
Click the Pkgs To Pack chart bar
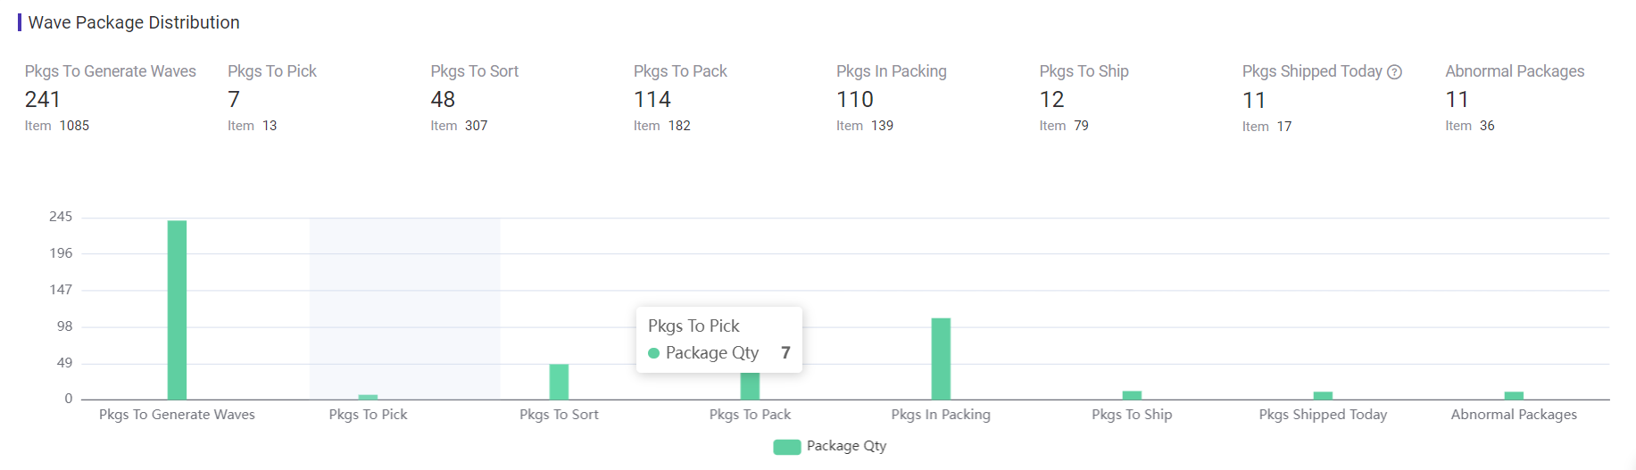click(x=750, y=386)
